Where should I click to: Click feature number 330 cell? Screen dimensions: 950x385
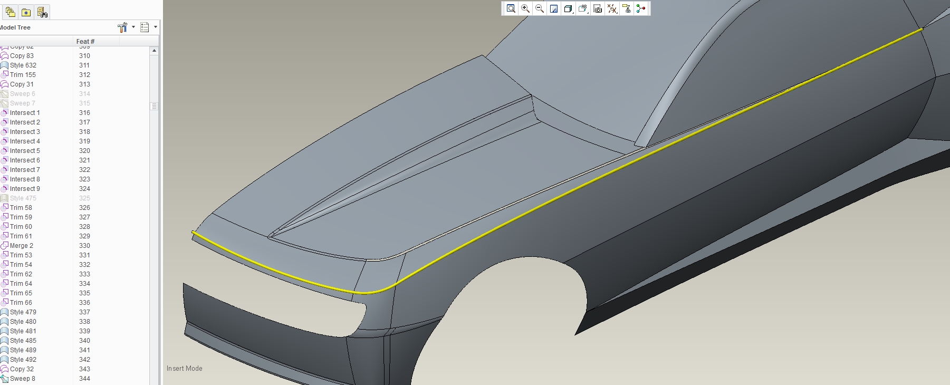(x=84, y=245)
